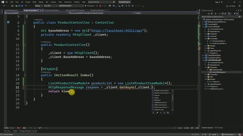Screen dimensions: 243x136
Task: Collapse the ProductController class at line 6
Action: coord(25,23)
